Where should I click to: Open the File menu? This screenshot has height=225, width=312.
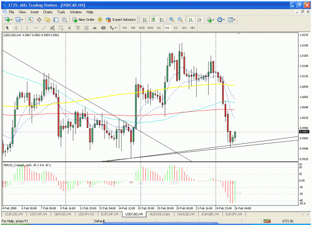click(11, 12)
